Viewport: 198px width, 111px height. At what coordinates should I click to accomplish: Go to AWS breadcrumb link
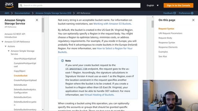click(x=7, y=13)
